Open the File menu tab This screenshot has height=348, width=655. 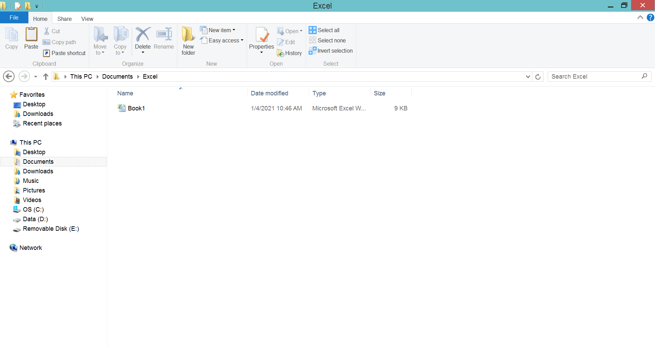click(14, 18)
